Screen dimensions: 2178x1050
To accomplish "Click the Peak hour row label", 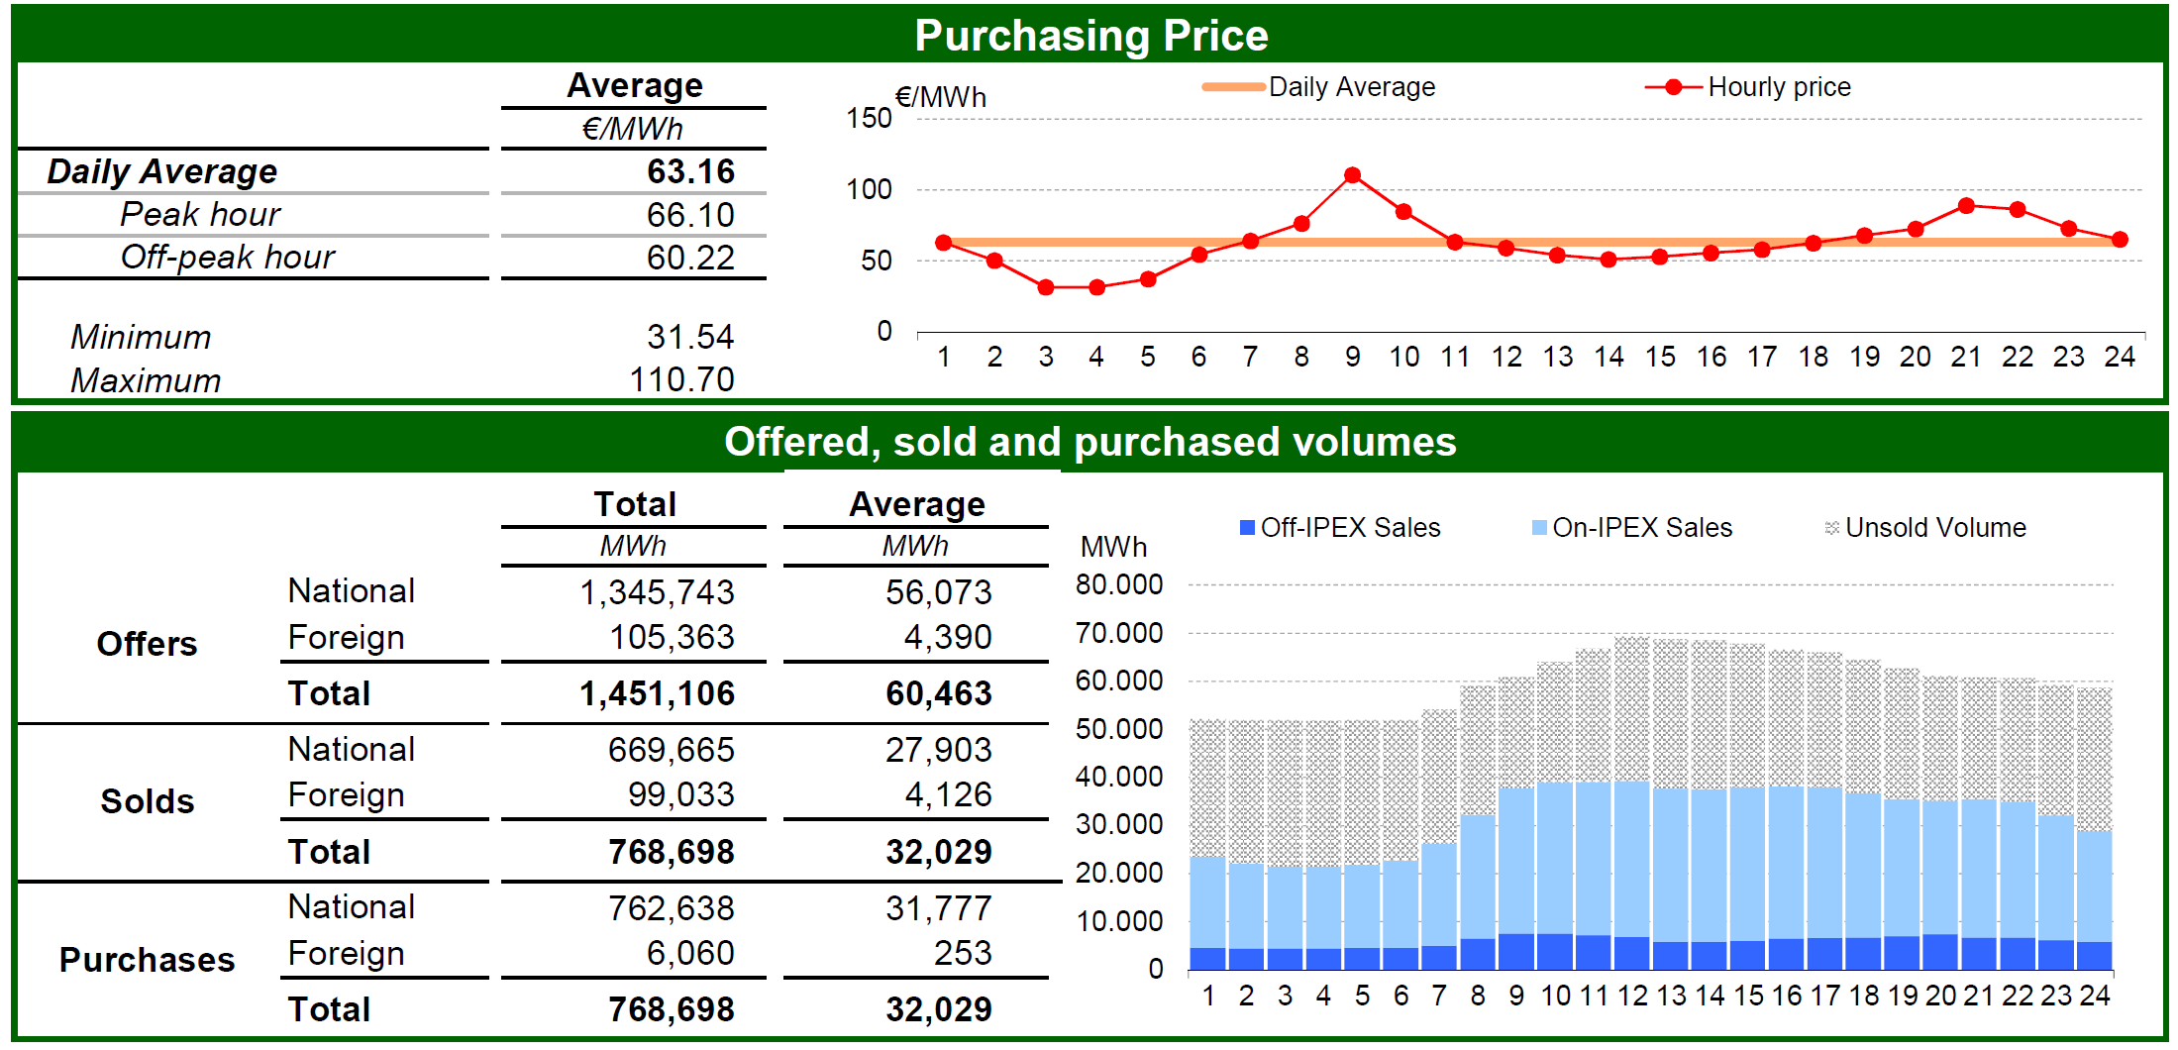I will pos(200,214).
